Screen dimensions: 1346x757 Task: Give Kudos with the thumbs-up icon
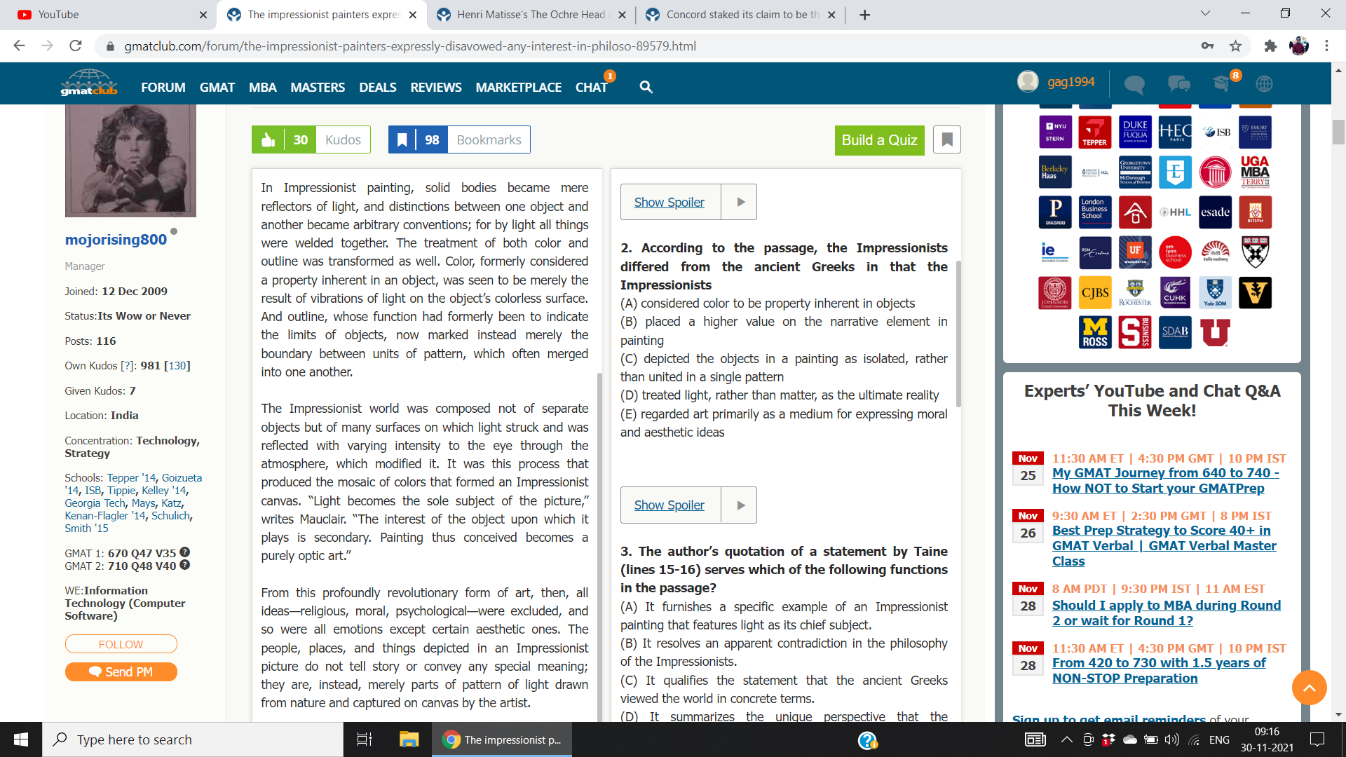[268, 139]
